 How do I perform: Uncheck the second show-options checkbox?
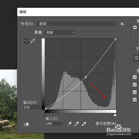(135, 85)
